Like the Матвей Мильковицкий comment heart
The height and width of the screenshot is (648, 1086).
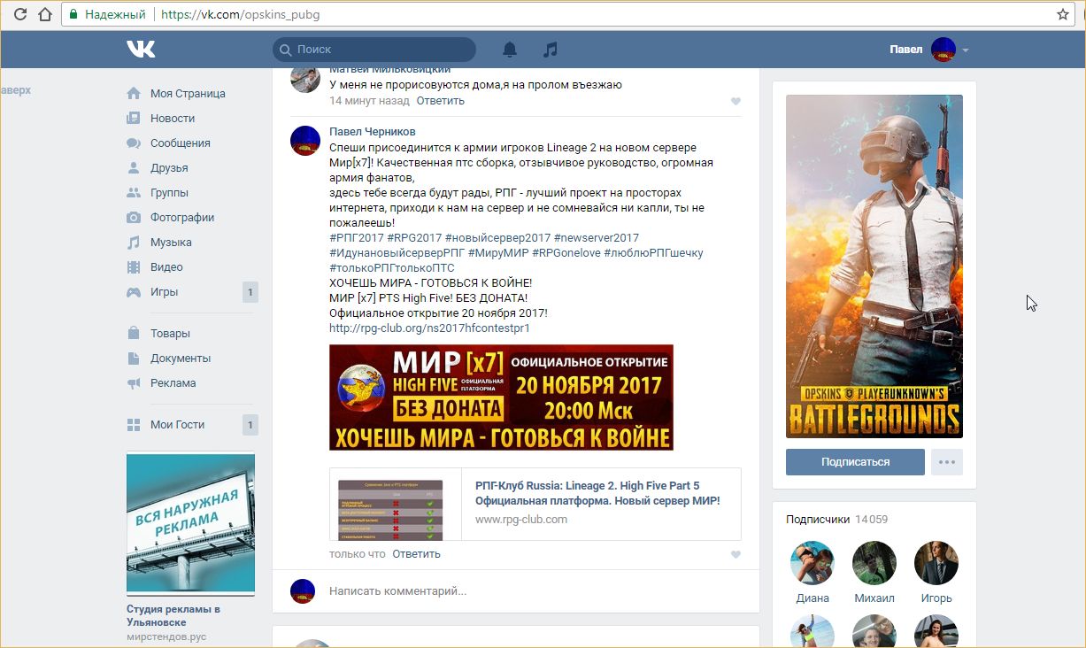[x=736, y=102]
